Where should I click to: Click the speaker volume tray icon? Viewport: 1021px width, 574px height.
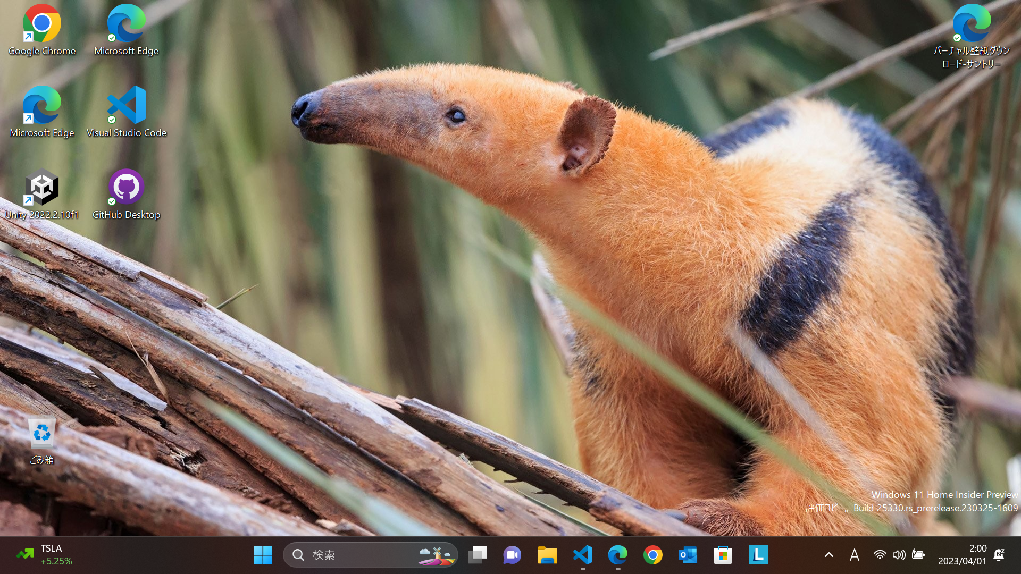(x=899, y=555)
